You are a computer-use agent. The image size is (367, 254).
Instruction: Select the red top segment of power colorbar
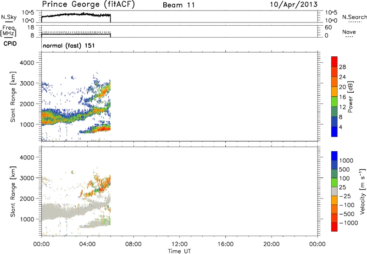(x=334, y=61)
